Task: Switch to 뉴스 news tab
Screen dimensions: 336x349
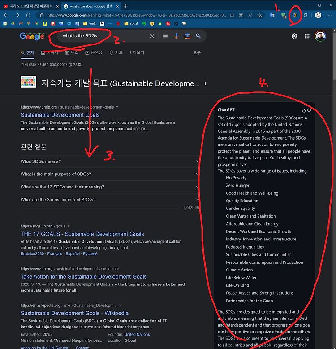Action: (72, 52)
